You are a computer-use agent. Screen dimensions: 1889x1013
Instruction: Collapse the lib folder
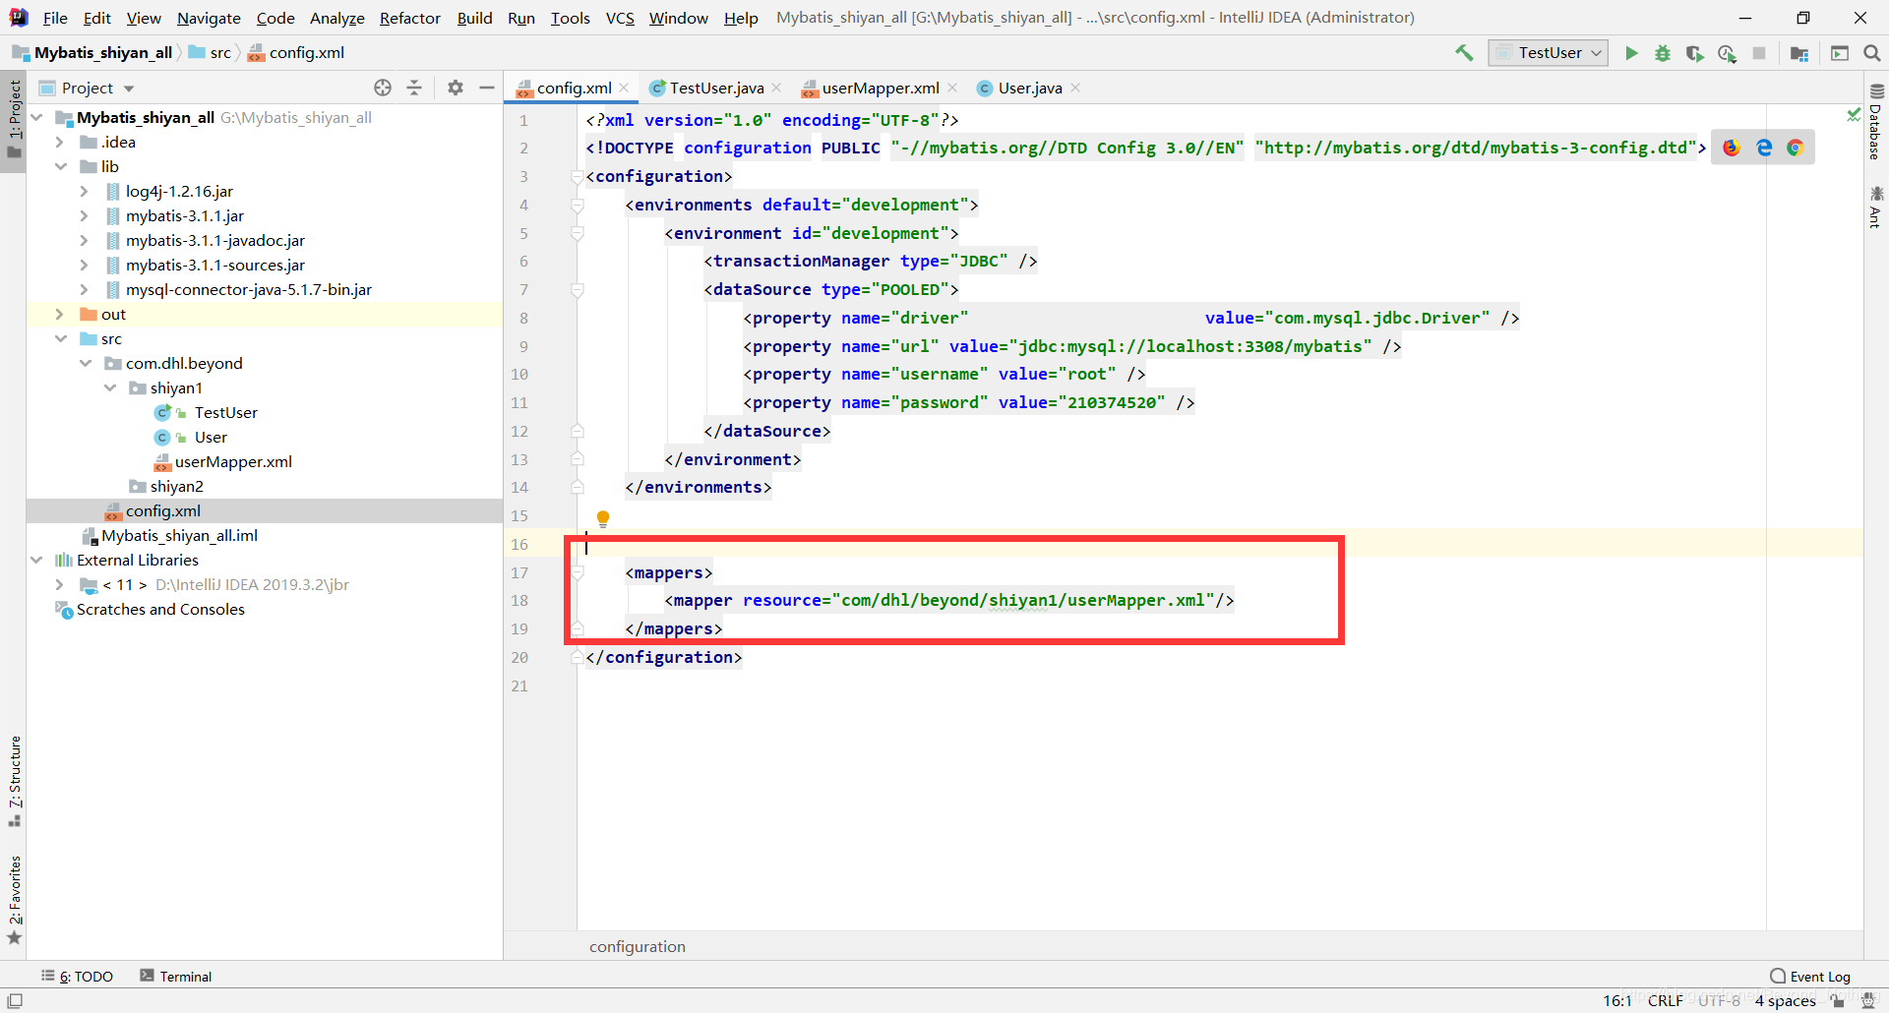point(60,167)
